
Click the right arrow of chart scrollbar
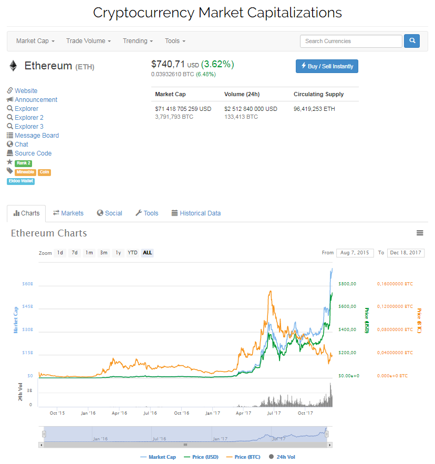(329, 445)
